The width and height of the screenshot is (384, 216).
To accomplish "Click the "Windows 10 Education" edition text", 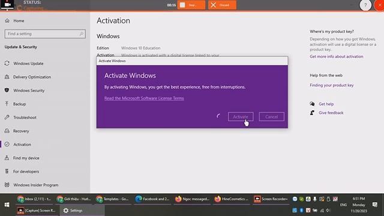I will [140, 48].
